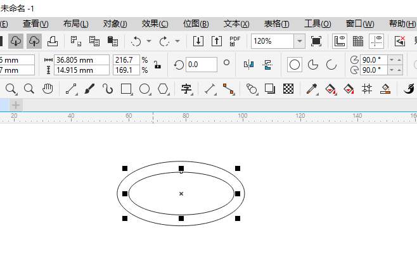Select the Color eyedropper tool
Image resolution: width=417 pixels, height=271 pixels.
tap(312, 89)
